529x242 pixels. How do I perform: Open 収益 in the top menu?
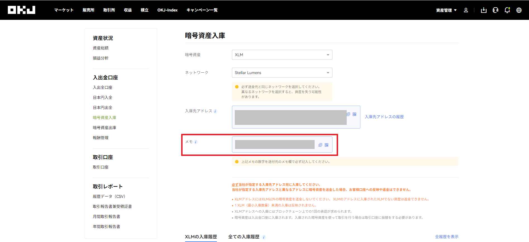tap(128, 10)
